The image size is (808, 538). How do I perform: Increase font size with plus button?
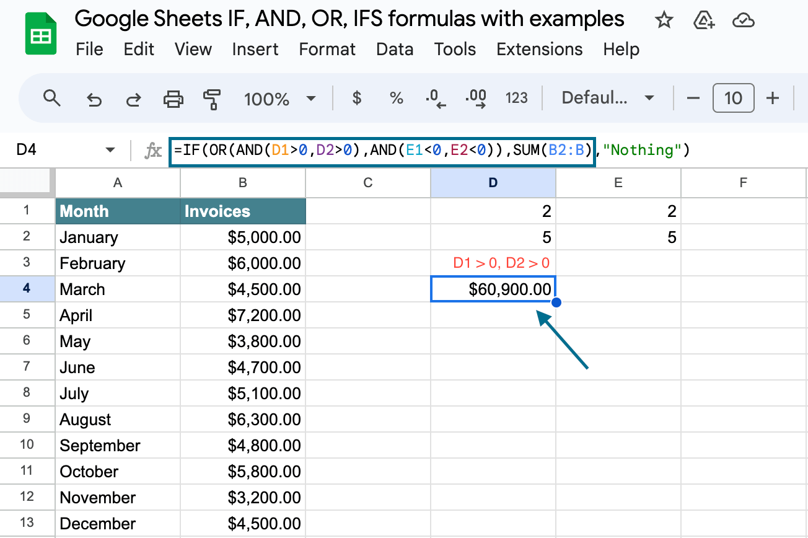(773, 98)
